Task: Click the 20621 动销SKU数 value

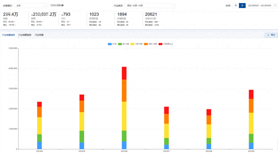Action: click(x=151, y=14)
